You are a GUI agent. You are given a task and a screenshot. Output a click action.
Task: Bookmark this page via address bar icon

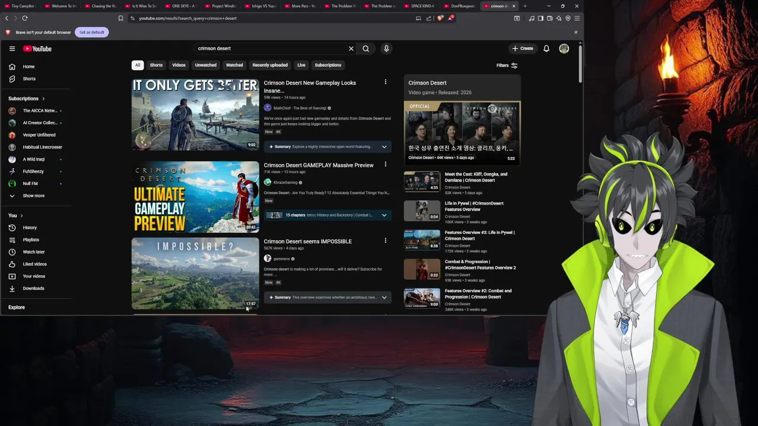120,18
